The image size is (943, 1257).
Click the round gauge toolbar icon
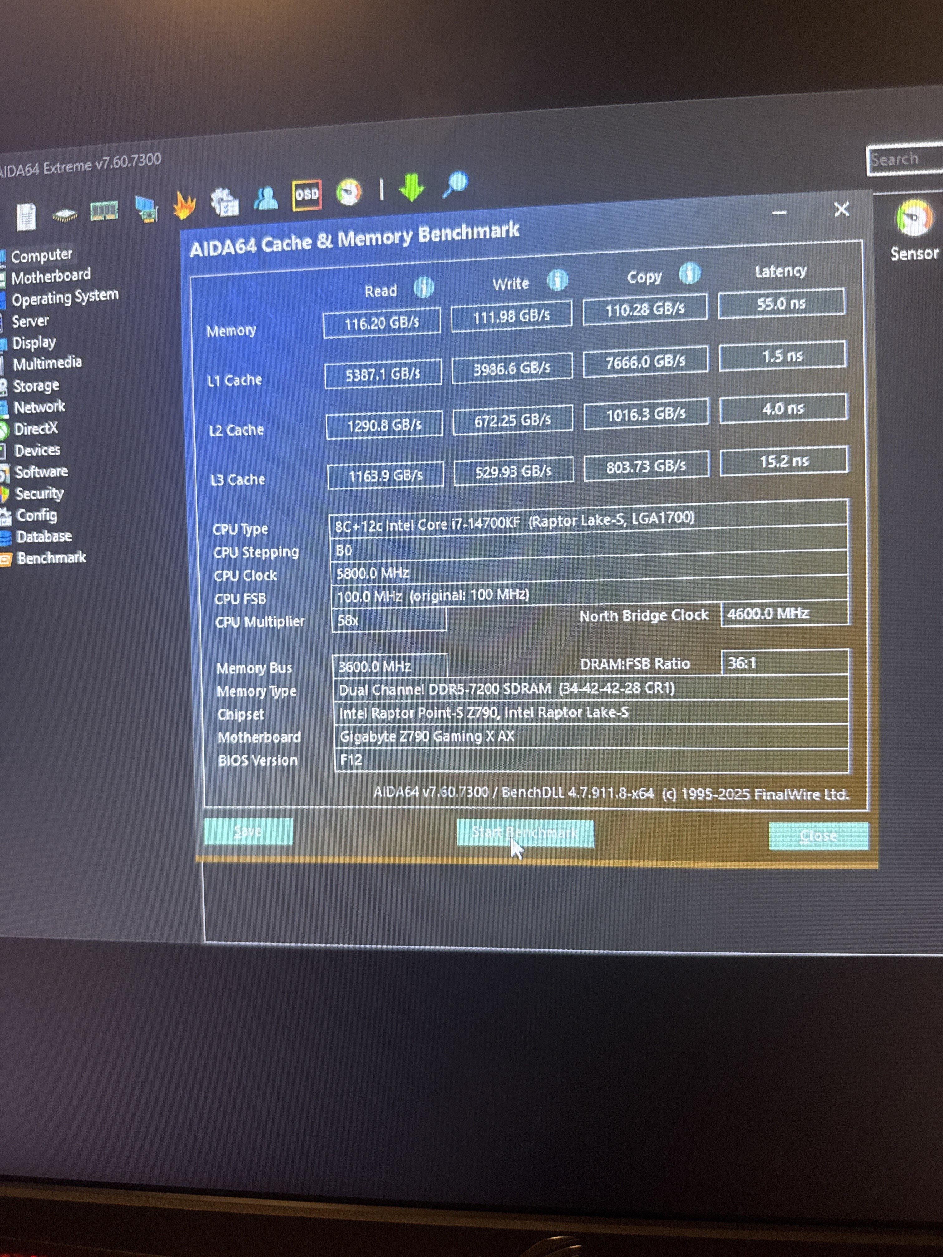(x=349, y=192)
